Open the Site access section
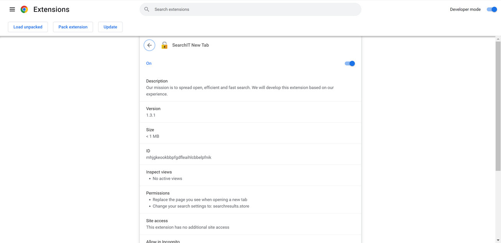Viewport: 501px width, 243px height. [157, 220]
